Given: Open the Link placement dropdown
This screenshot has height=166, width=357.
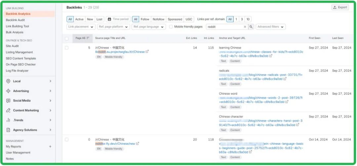Looking at the screenshot, I should [81, 27].
